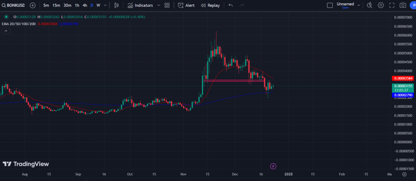Open the layout setup square icon
The height and width of the screenshot is (181, 416).
click(x=330, y=5)
